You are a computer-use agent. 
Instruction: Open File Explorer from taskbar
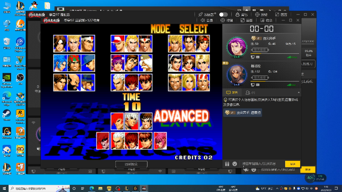coord(100,188)
